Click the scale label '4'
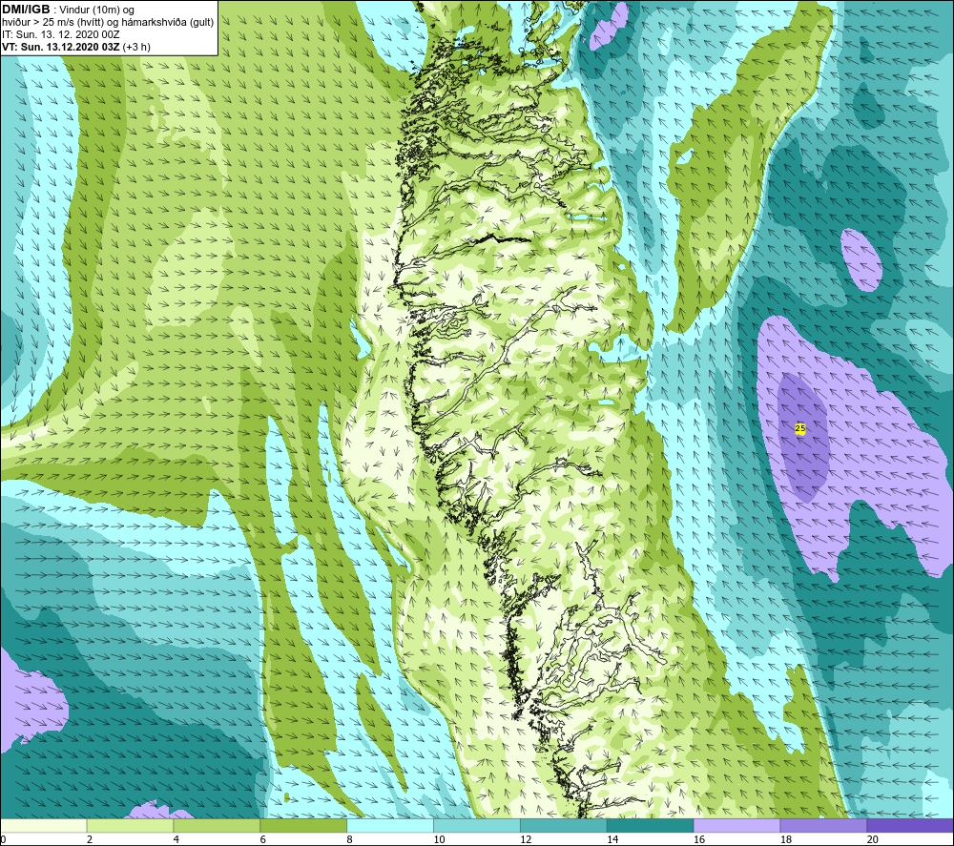 pos(176,839)
